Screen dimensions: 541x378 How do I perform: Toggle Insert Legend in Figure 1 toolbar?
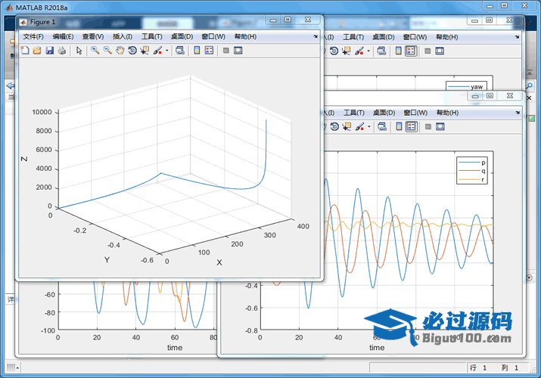point(209,51)
